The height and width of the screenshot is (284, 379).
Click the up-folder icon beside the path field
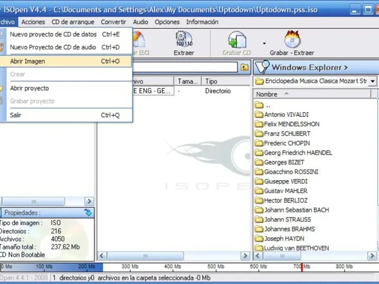tap(244, 67)
